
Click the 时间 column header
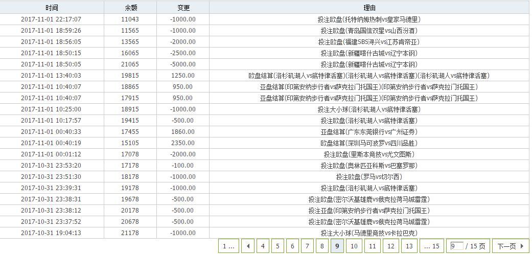[52, 8]
